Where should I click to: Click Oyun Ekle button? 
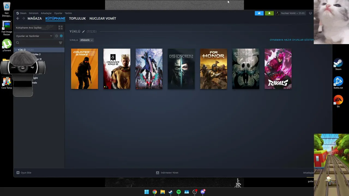click(24, 173)
